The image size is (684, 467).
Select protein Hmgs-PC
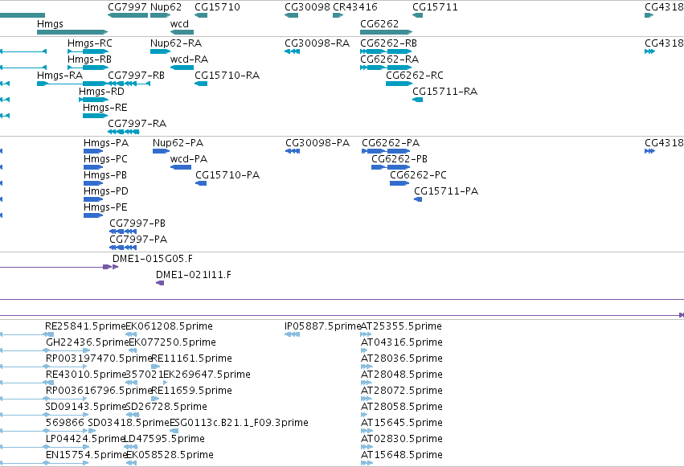[105, 159]
